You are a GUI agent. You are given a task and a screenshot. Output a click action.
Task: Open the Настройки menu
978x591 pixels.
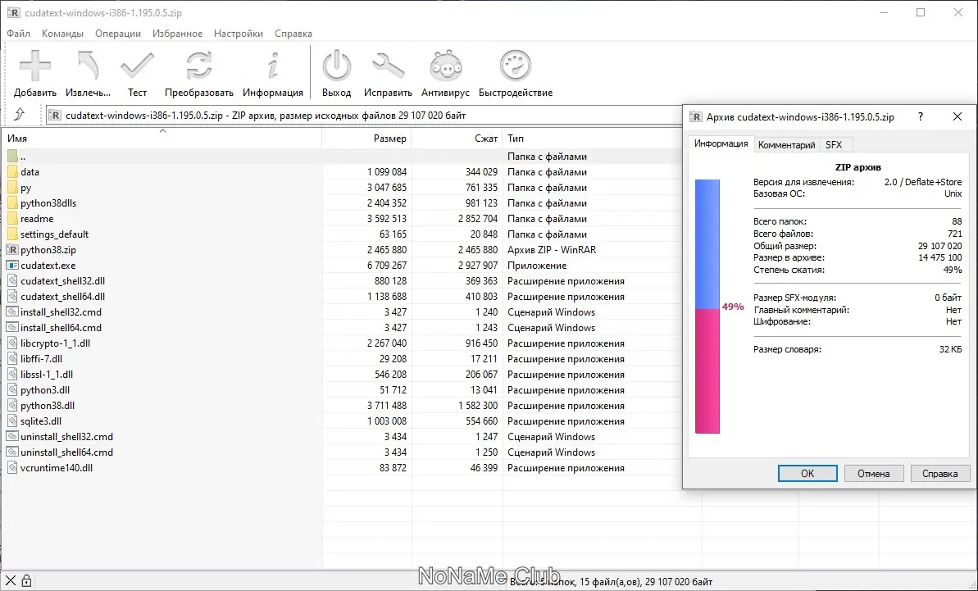tap(239, 34)
